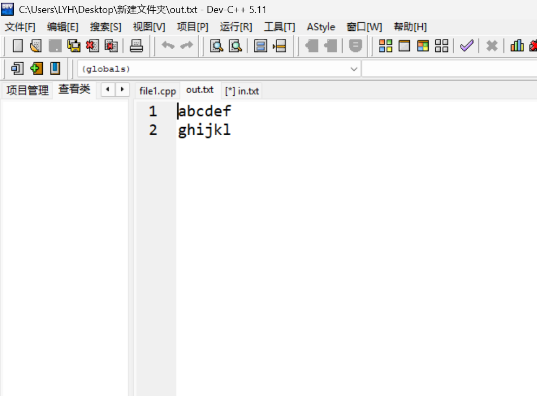Click the purple checkmark Debug icon
537x396 pixels.
pyautogui.click(x=467, y=45)
